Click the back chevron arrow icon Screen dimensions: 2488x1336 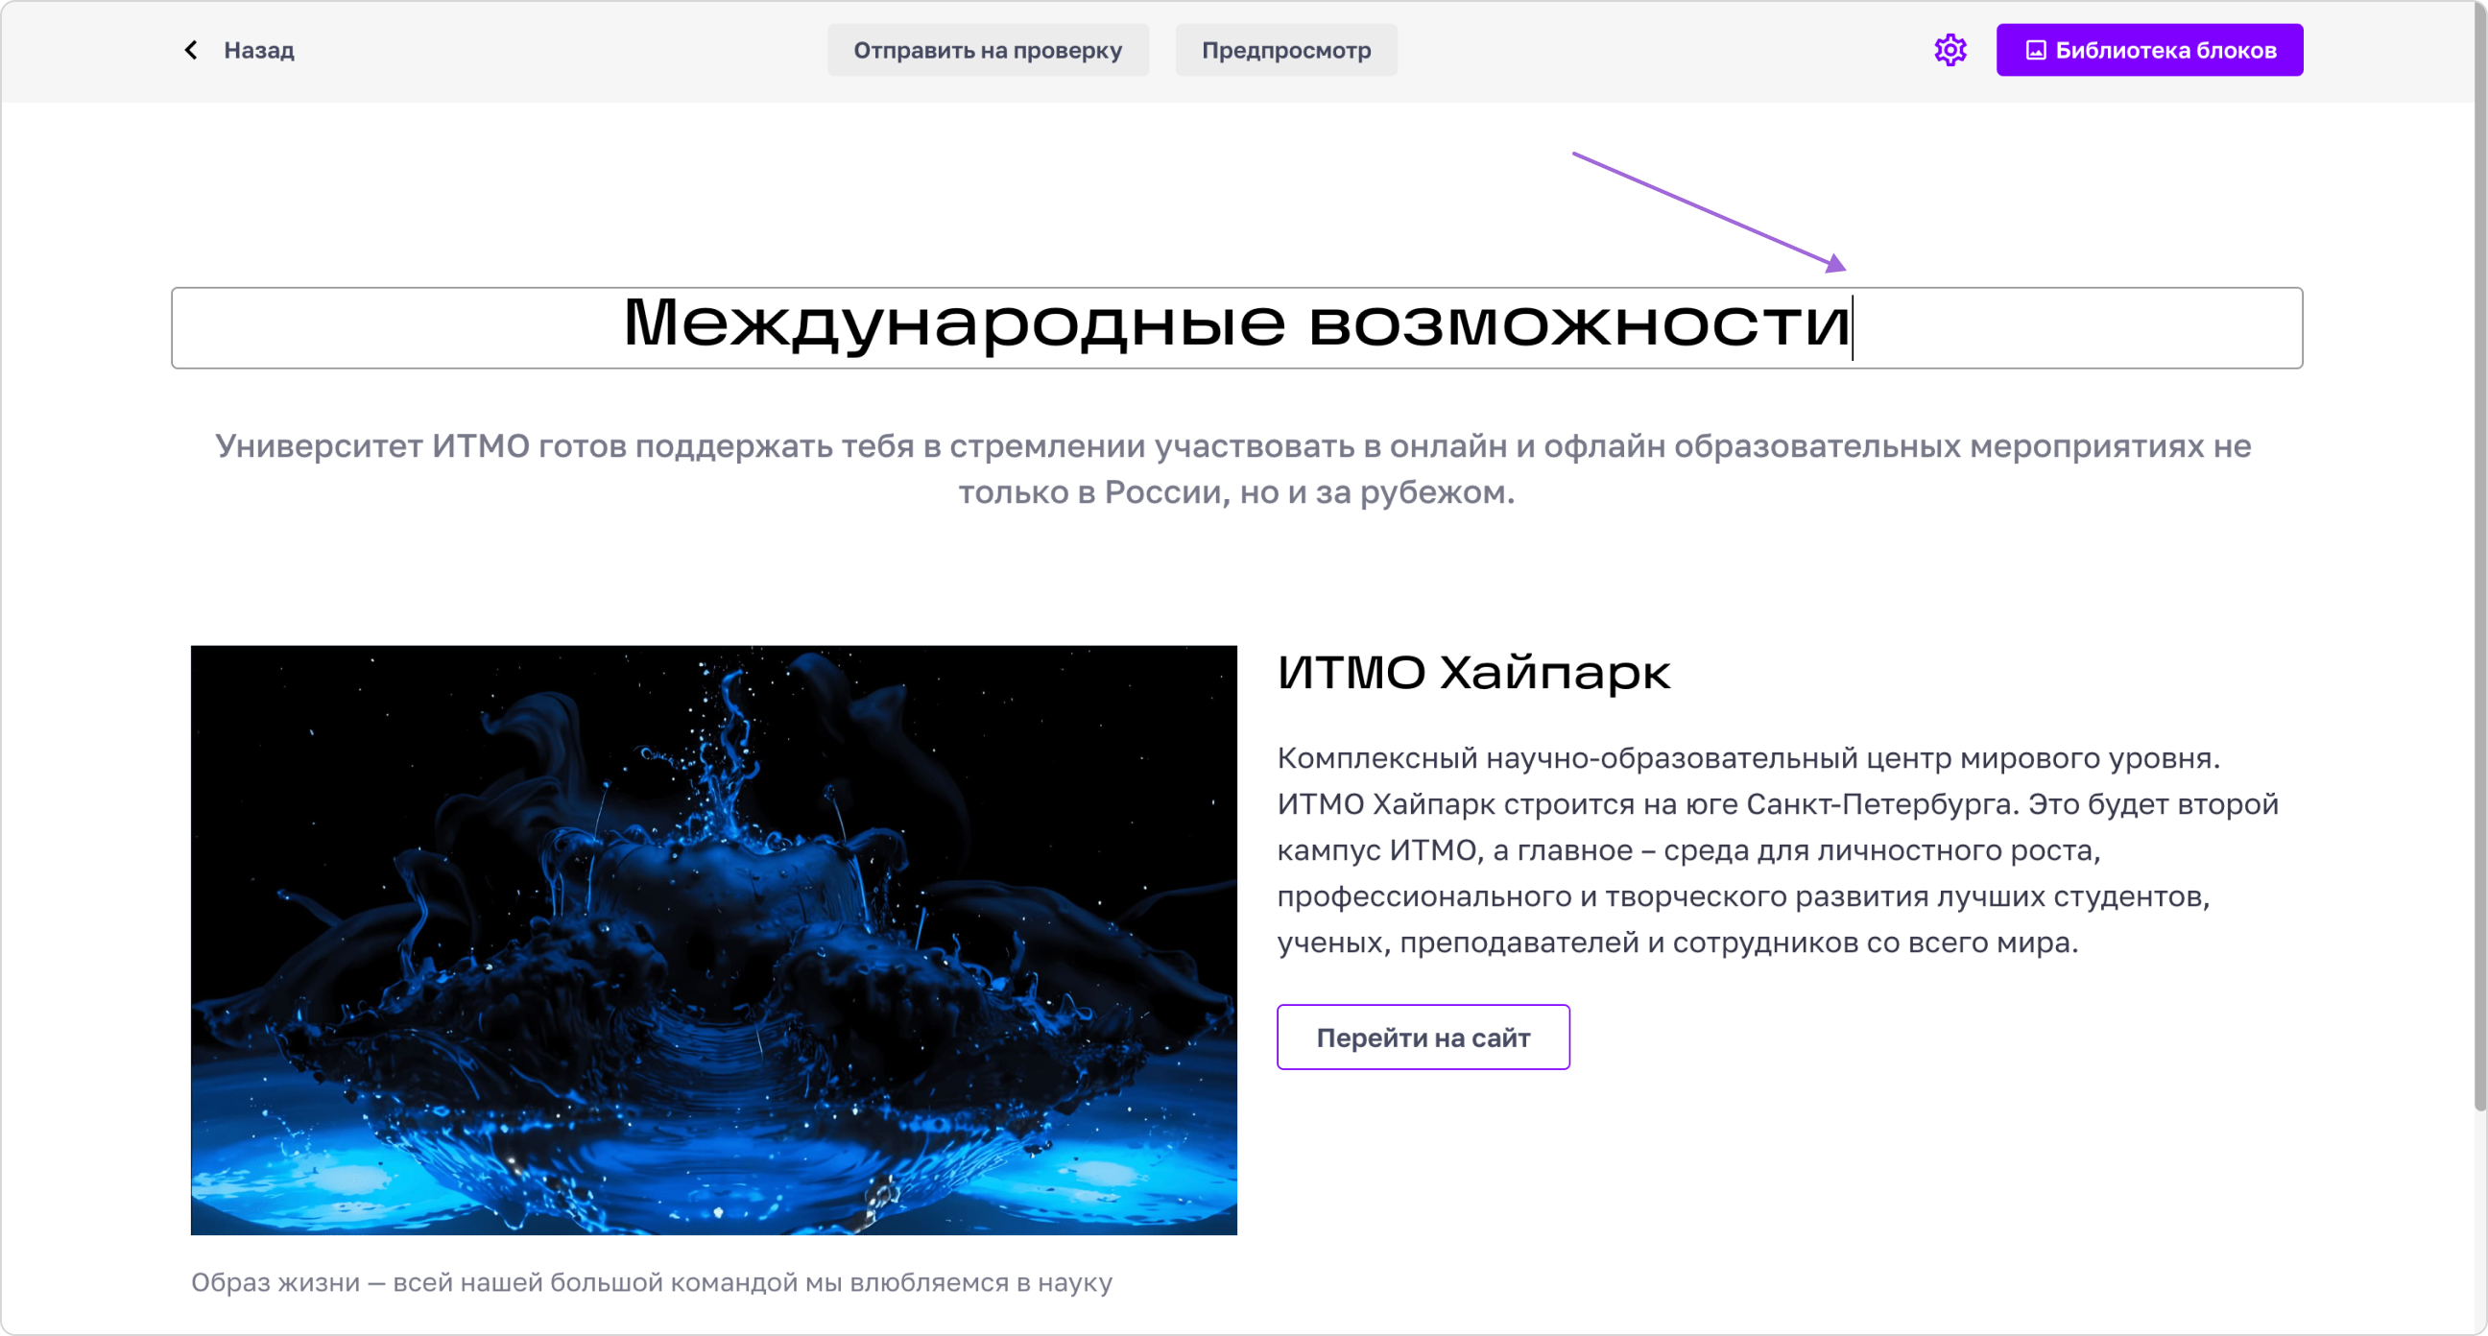(191, 50)
